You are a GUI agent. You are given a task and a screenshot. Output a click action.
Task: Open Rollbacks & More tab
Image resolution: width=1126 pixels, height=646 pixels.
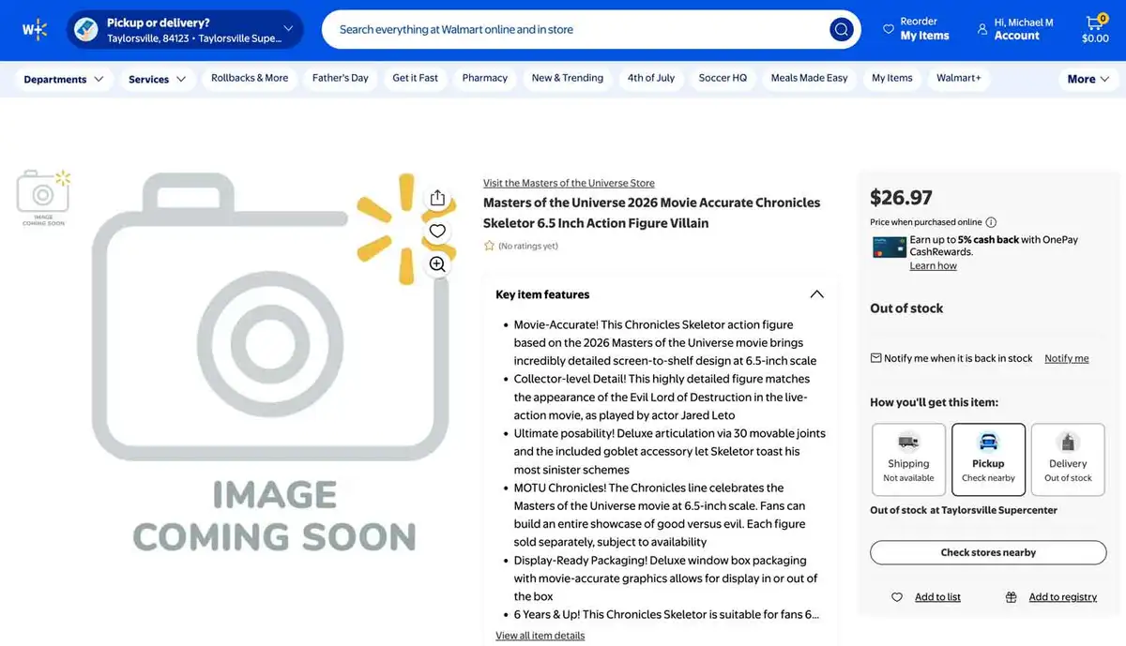click(x=250, y=78)
